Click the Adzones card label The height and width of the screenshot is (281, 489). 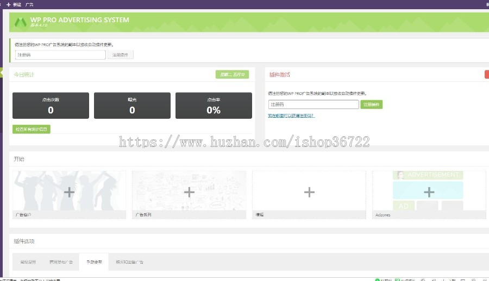(x=383, y=215)
